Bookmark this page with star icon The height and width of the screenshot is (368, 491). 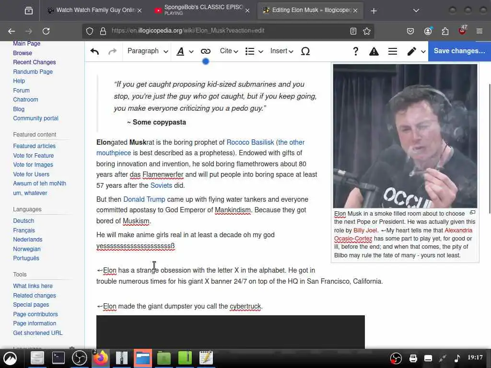pos(367,31)
